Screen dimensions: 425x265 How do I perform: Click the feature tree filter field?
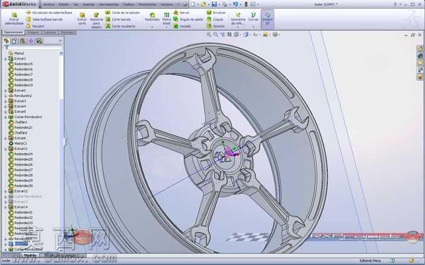33,47
